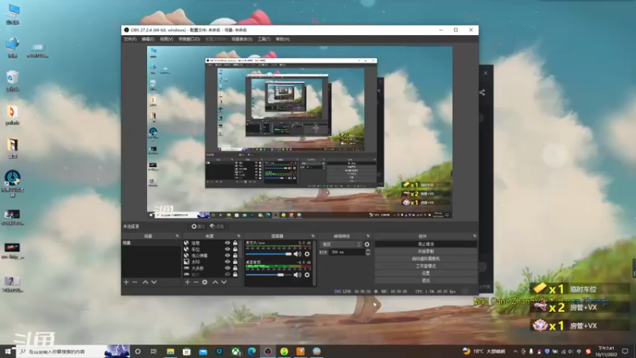The height and width of the screenshot is (358, 636).
Task: Click the transition duration 300 ms field
Action: [x=347, y=252]
